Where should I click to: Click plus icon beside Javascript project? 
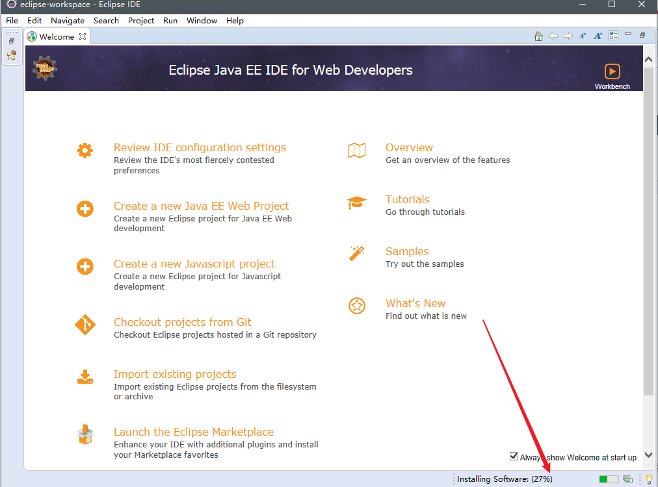pos(85,266)
